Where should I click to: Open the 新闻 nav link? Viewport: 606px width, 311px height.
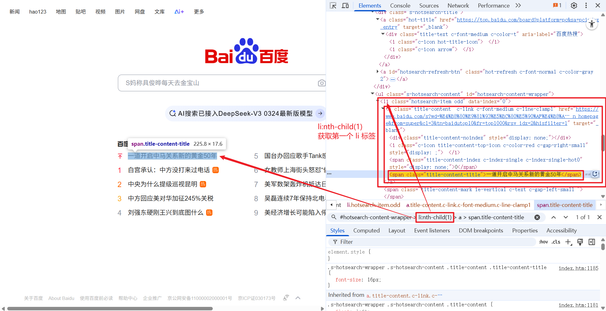(15, 12)
